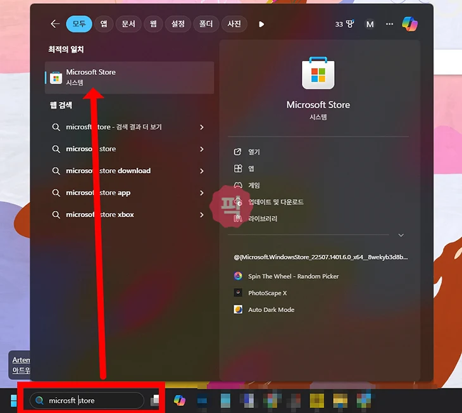This screenshot has height=413, width=462.
Task: Expand chevron for '검색 결과 더 보기' result
Action: 202,127
